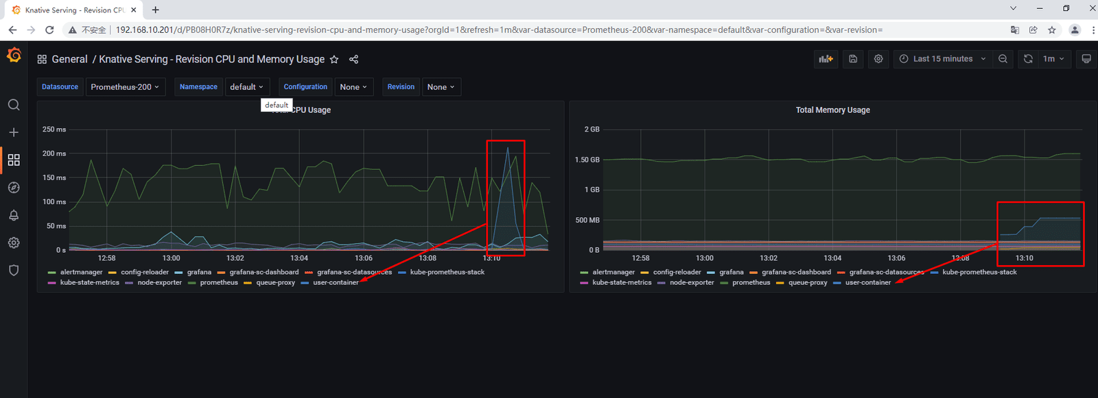Open the Configuration None dropdown
Viewport: 1098px width, 398px height.
354,87
